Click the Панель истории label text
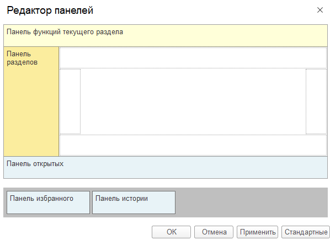This screenshot has height=240, width=330. tap(121, 199)
